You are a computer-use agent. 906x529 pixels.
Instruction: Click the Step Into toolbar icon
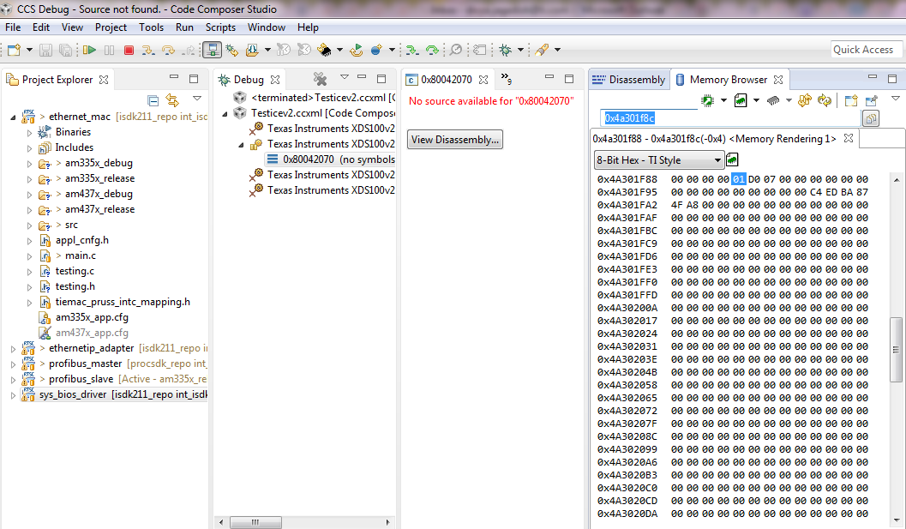(148, 51)
